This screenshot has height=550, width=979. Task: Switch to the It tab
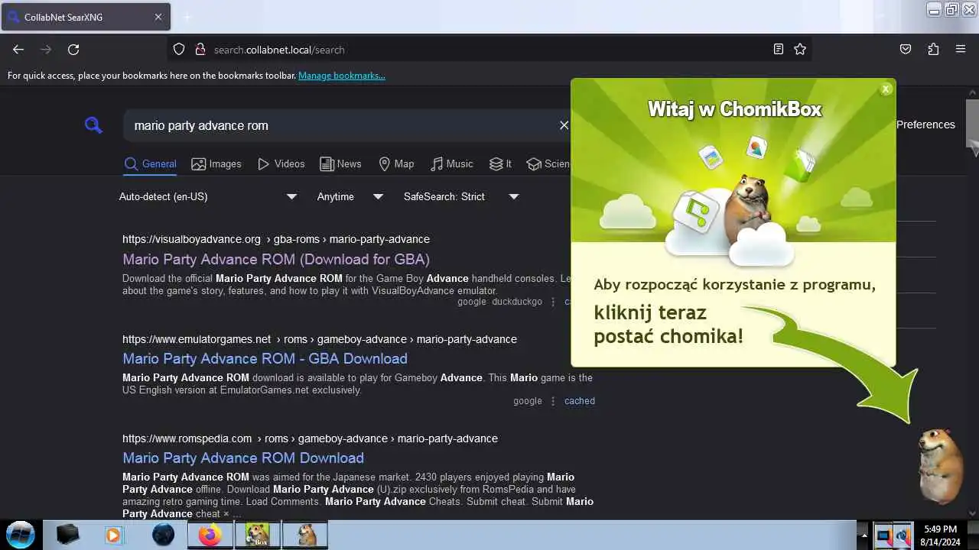pos(500,163)
